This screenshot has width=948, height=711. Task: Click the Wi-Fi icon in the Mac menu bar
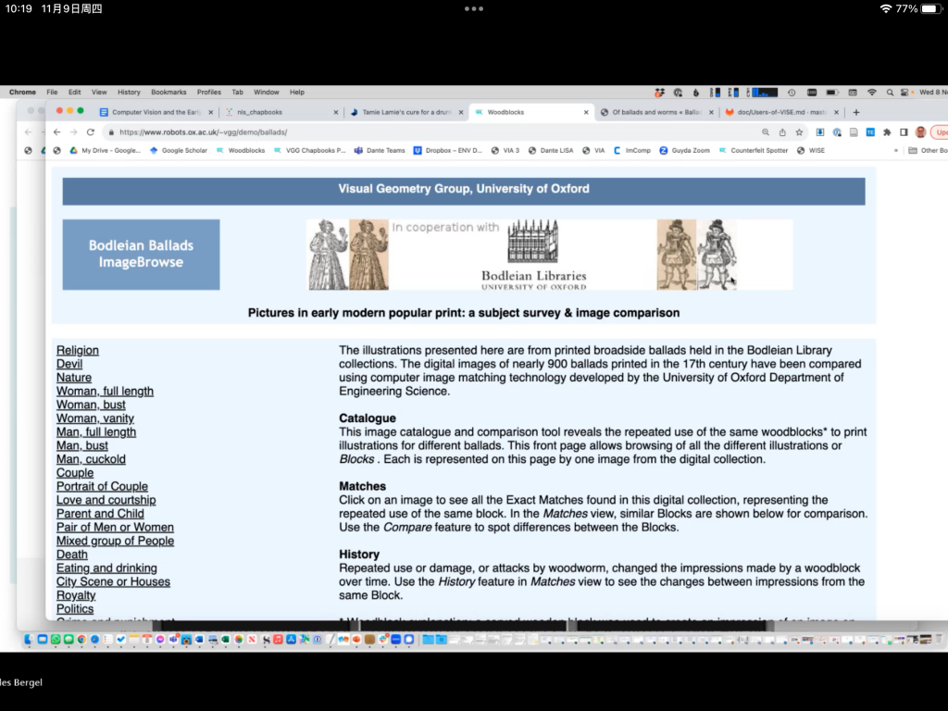pos(872,93)
